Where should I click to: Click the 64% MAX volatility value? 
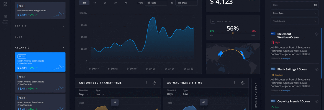254,31
